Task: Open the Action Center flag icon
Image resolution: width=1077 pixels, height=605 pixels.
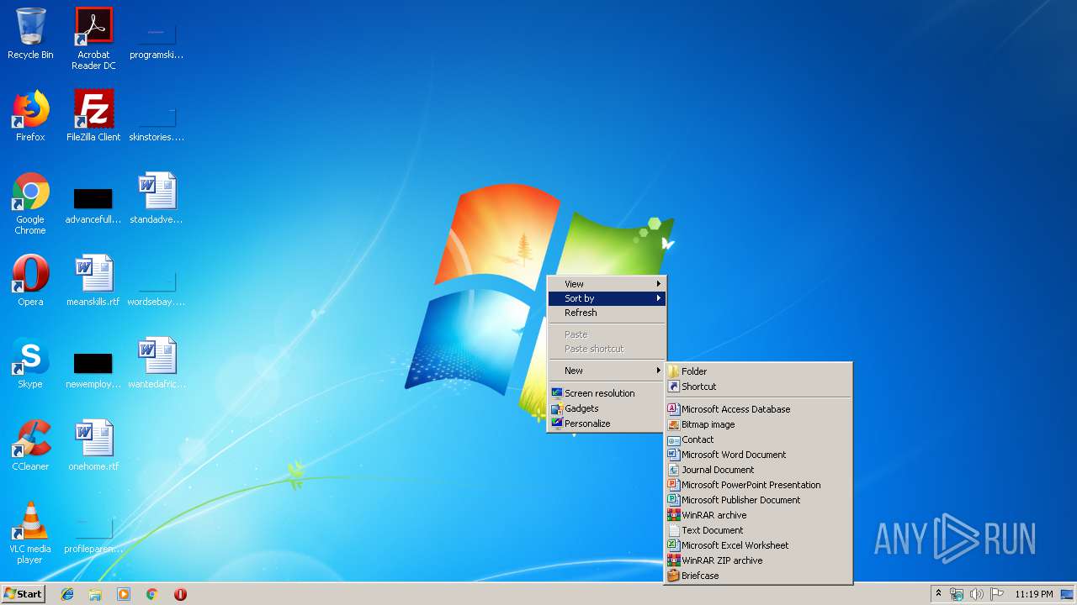Action: [x=997, y=594]
